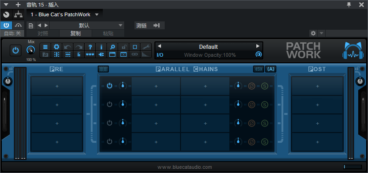The image size is (368, 173).
Task: Go to next host preset arrow
Action: pyautogui.click(x=46, y=26)
